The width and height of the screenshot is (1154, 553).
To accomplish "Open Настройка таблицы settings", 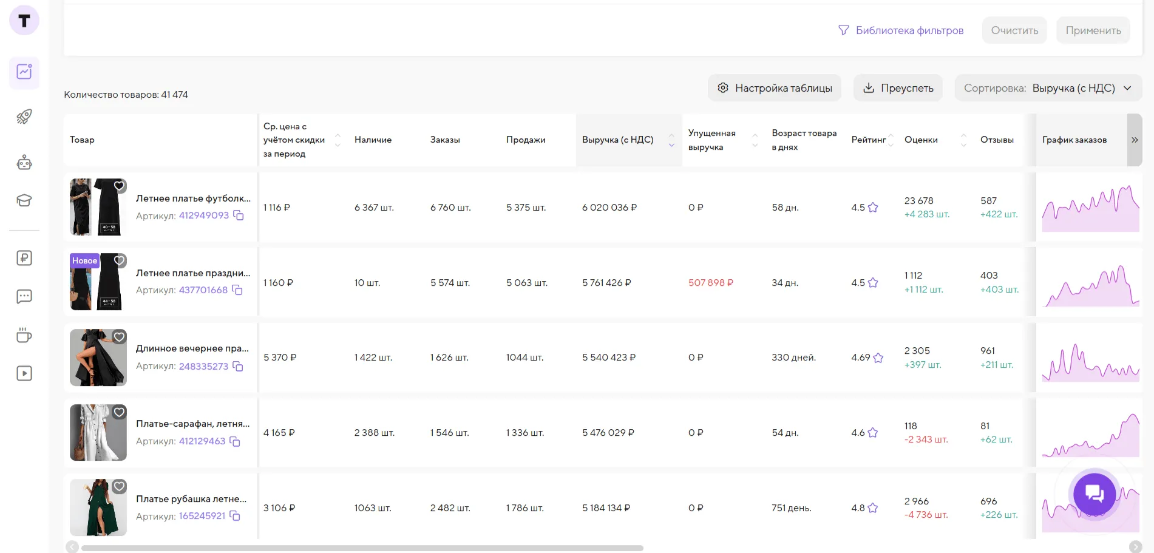I will [x=774, y=88].
